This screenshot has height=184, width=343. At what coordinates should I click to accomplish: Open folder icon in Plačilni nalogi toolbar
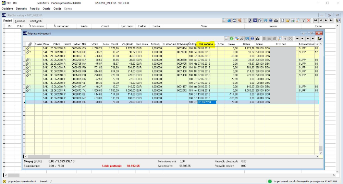pos(287,21)
